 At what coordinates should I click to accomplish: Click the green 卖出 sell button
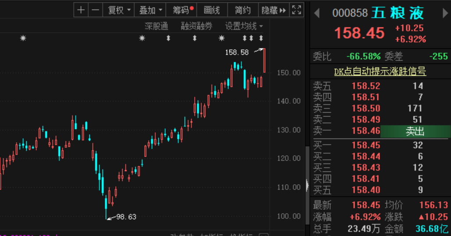[x=415, y=132]
